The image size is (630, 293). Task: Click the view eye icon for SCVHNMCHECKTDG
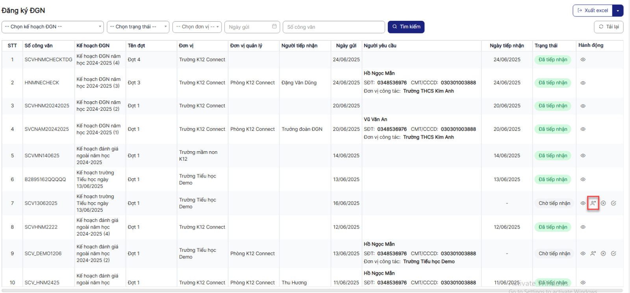point(583,60)
